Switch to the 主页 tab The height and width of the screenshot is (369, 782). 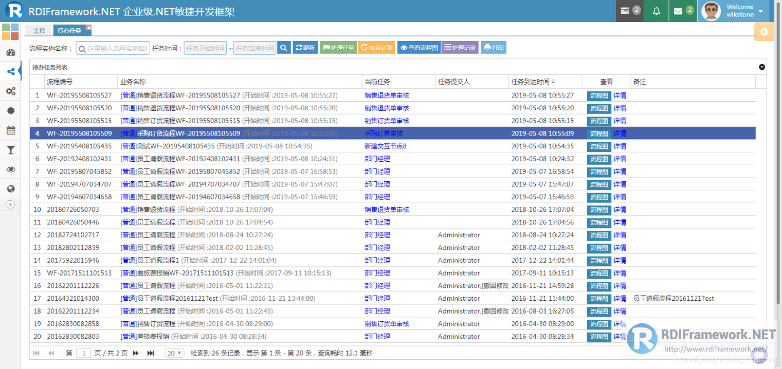coord(39,30)
